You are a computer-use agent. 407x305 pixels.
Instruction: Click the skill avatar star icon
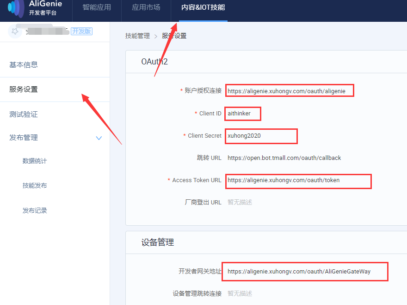(x=15, y=32)
